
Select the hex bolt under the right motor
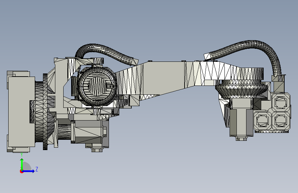pos(241,139)
